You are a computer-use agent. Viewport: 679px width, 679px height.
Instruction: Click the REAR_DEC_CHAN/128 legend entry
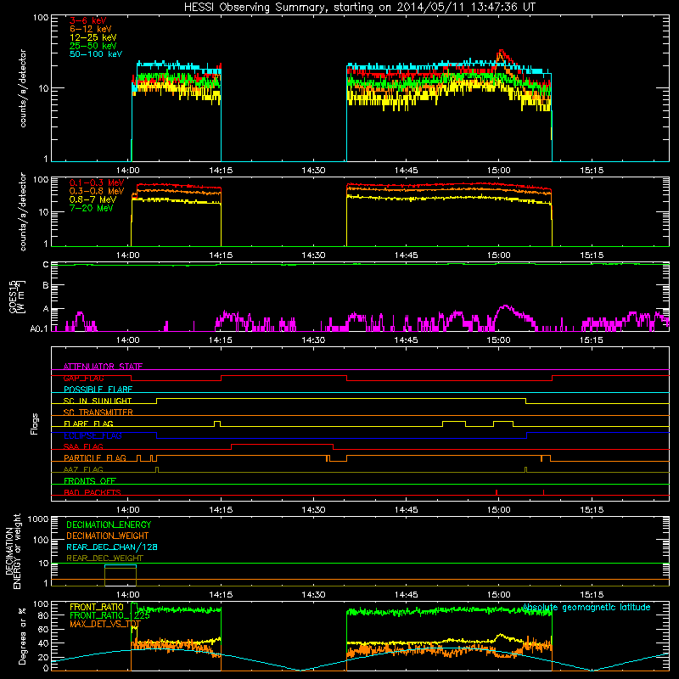click(x=112, y=547)
